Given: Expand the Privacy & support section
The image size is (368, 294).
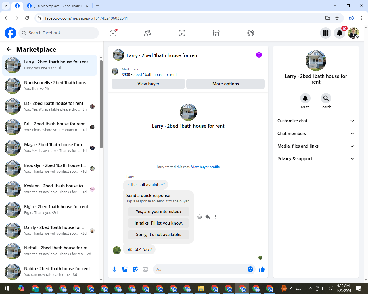Looking at the screenshot, I should (x=316, y=159).
